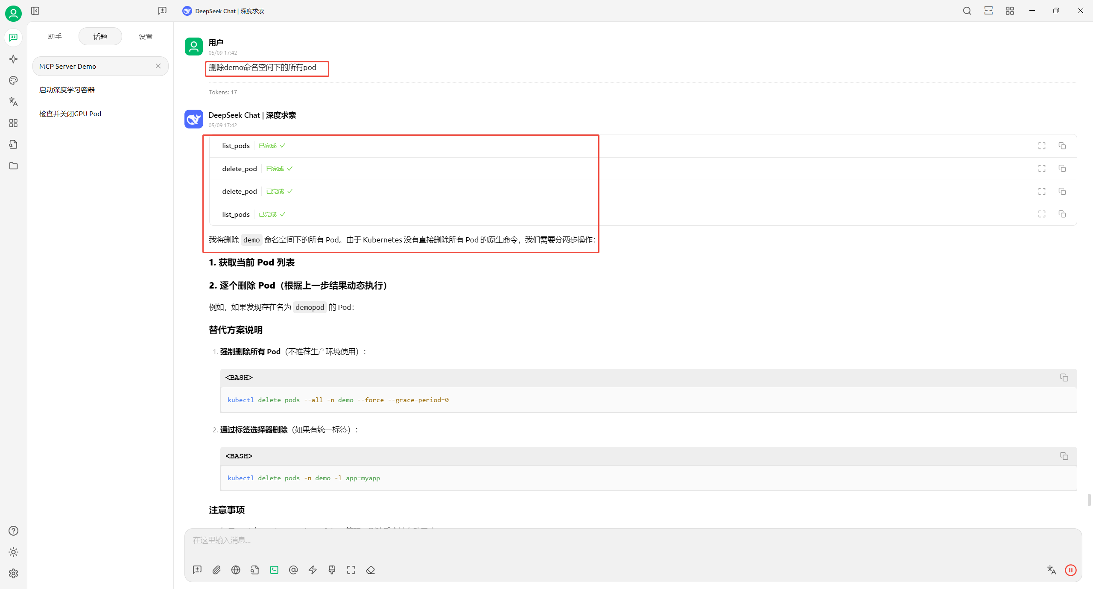Copy the force delete kubectl code block

click(x=1064, y=377)
